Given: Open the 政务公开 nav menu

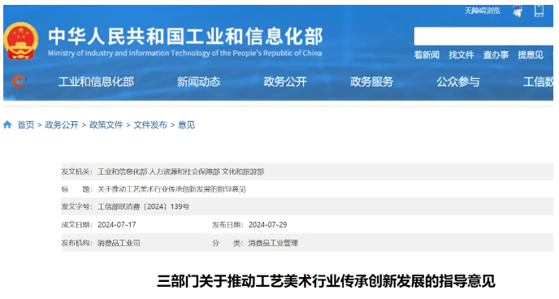Looking at the screenshot, I should pos(285,82).
